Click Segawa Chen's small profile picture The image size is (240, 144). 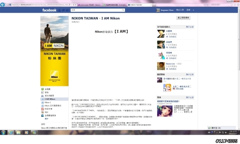[x=158, y=10]
